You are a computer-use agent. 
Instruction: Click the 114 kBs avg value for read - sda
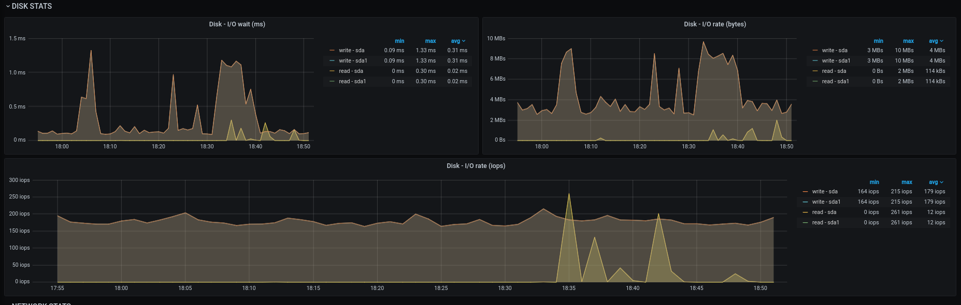(935, 71)
